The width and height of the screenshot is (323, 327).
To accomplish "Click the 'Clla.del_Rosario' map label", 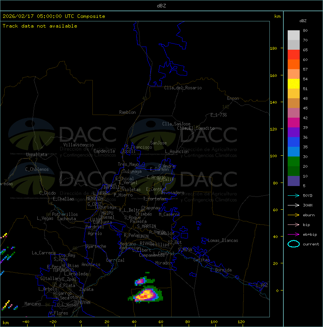I will point(183,88).
